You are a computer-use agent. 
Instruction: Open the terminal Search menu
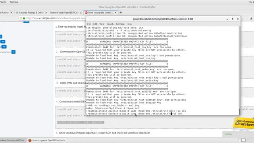[x=110, y=24]
